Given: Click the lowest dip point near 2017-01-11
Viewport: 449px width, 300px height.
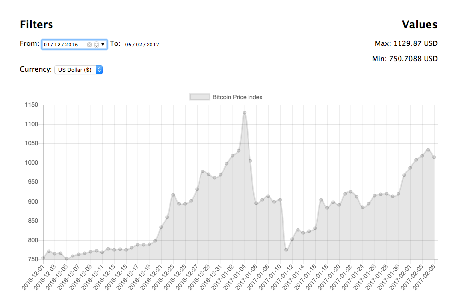Looking at the screenshot, I should [286, 250].
